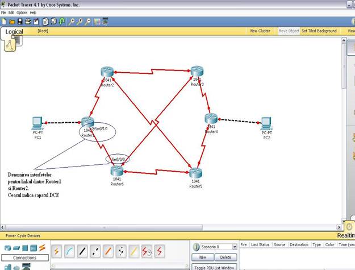Click the Open folder toolbar icon

12,22
